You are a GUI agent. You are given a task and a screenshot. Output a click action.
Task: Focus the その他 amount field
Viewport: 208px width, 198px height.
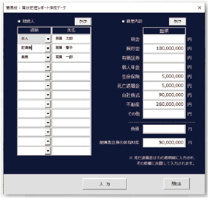click(x=164, y=114)
